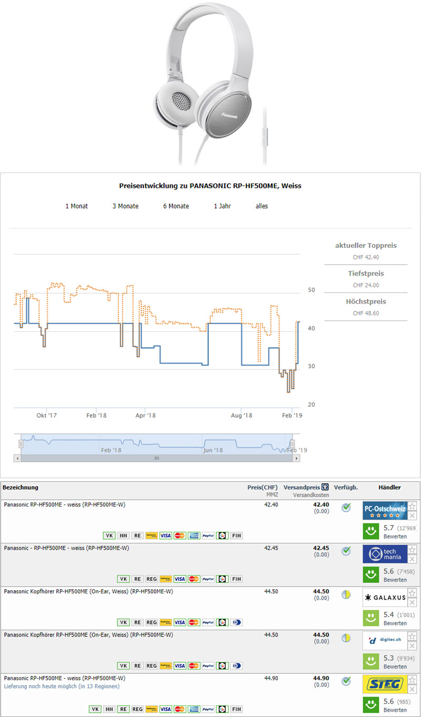Image resolution: width=421 pixels, height=717 pixels.
Task: Click the right arrow of chart scrollbar
Action: (x=296, y=458)
